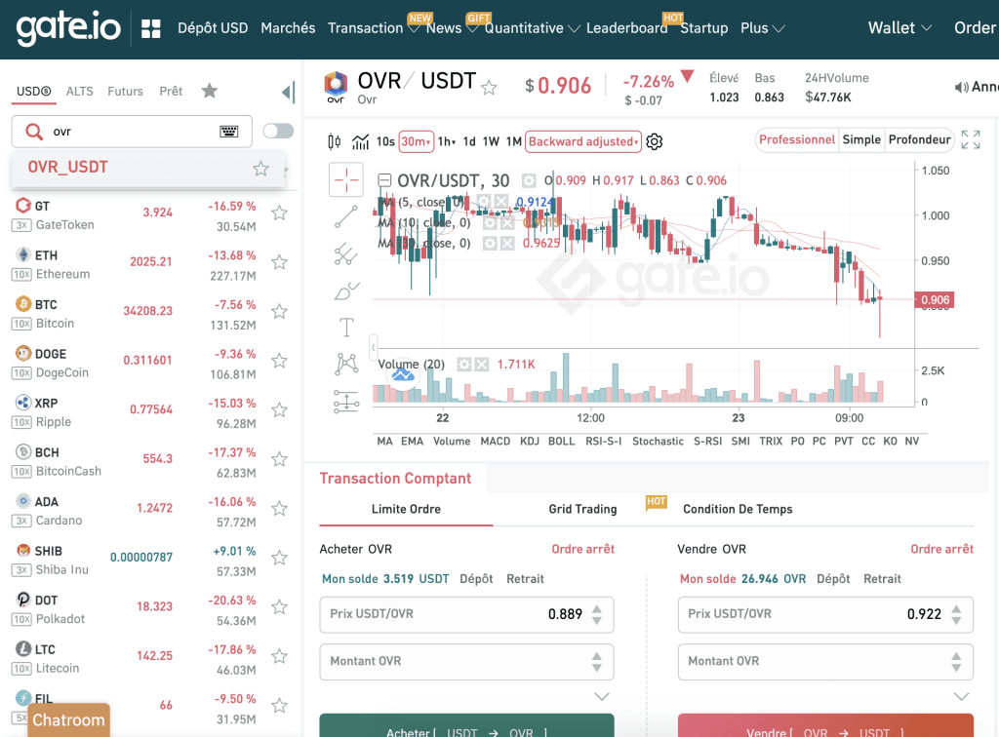
Task: Open the virtual keyboard icon in search box
Action: (x=228, y=132)
